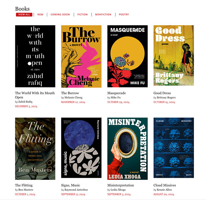The width and height of the screenshot is (206, 206).
Task: Click The Flitting book cover
Action: (35, 149)
